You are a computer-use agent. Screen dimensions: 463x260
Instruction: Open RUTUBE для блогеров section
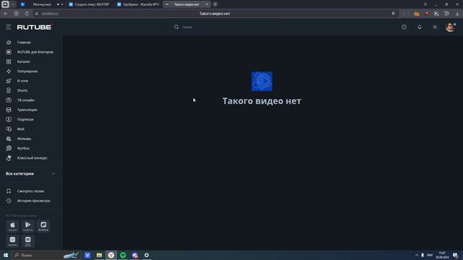pos(35,52)
